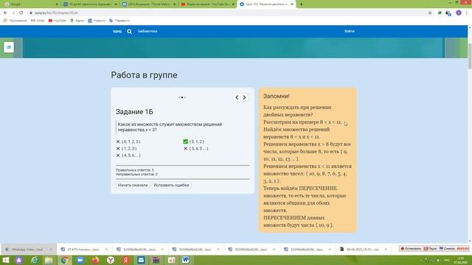
Task: Open a new browser tab
Action: (x=301, y=4)
